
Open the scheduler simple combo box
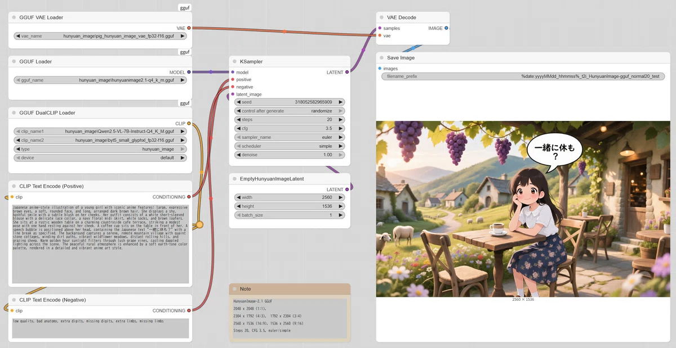(x=290, y=146)
